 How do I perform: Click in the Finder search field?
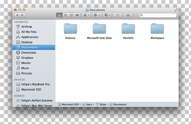point(158,15)
